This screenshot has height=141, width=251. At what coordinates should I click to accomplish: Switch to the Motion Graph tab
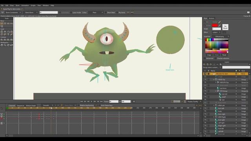pos(31,105)
